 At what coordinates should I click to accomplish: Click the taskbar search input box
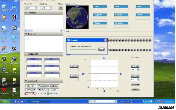click(x=101, y=101)
